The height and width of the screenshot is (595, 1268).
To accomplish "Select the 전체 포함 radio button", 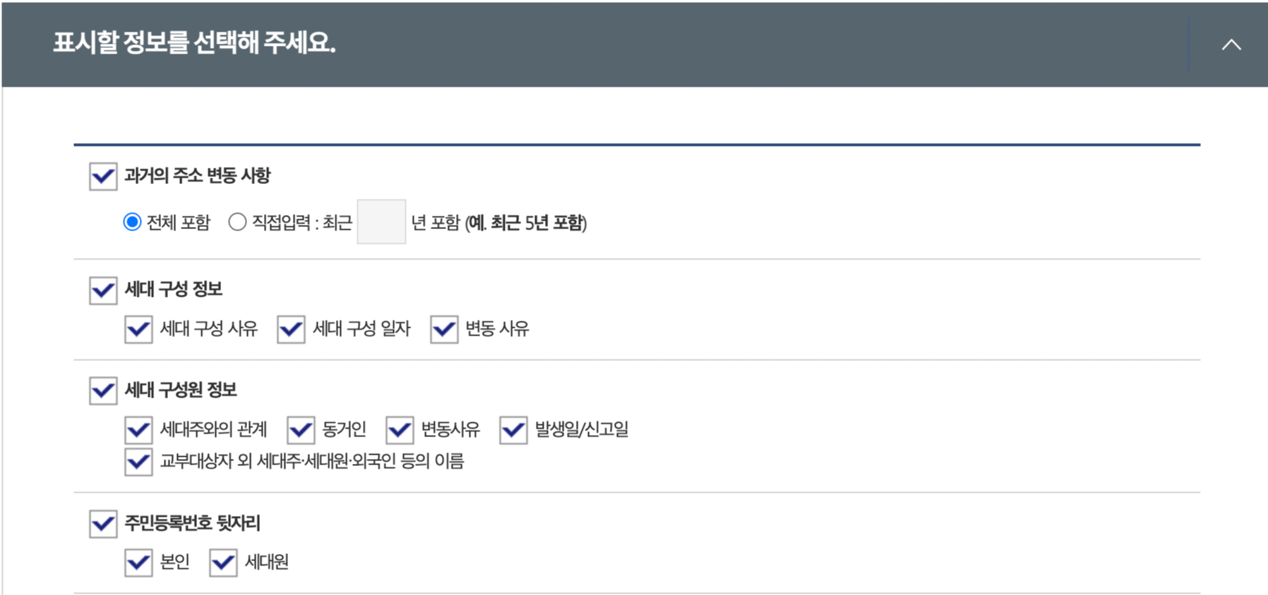I will [133, 223].
